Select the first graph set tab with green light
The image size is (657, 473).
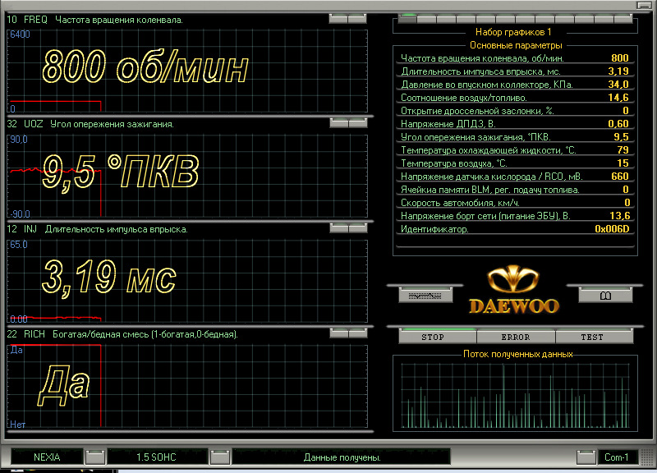click(x=407, y=18)
